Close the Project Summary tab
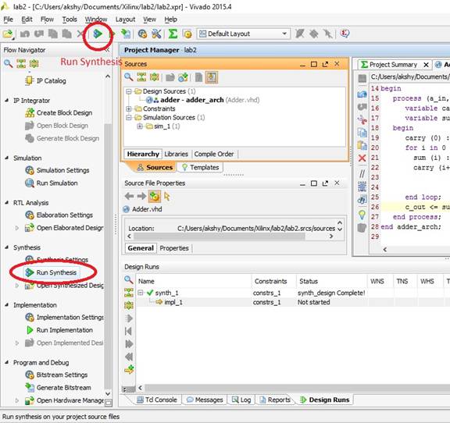The width and height of the screenshot is (450, 423). 427,65
